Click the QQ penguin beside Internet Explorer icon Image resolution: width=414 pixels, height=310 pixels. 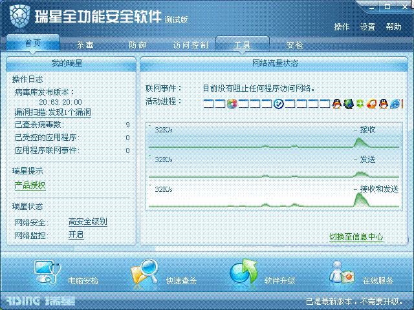pos(384,104)
